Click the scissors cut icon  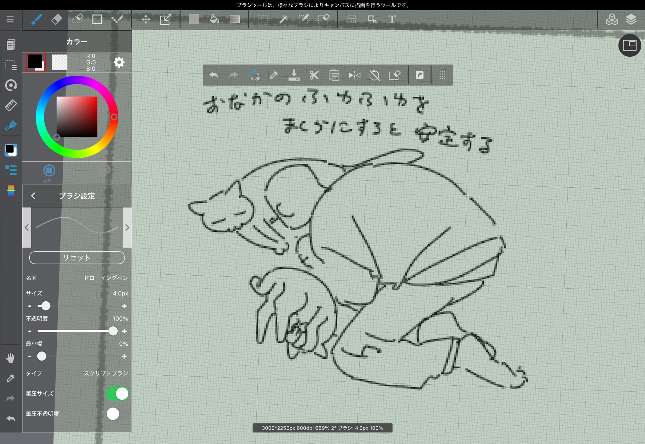point(314,75)
